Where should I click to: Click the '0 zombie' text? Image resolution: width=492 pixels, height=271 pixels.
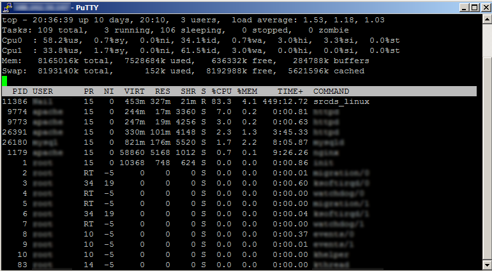329,31
